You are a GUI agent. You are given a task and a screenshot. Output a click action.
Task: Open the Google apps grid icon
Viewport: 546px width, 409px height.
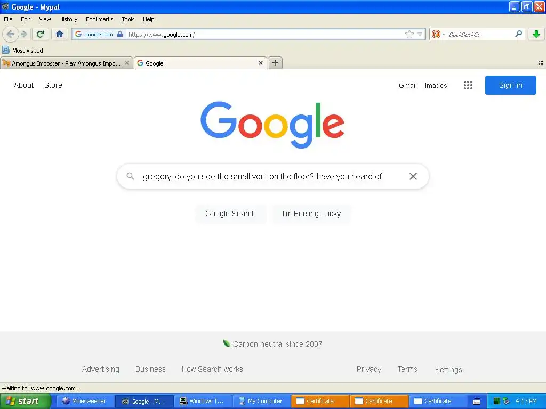tap(468, 85)
